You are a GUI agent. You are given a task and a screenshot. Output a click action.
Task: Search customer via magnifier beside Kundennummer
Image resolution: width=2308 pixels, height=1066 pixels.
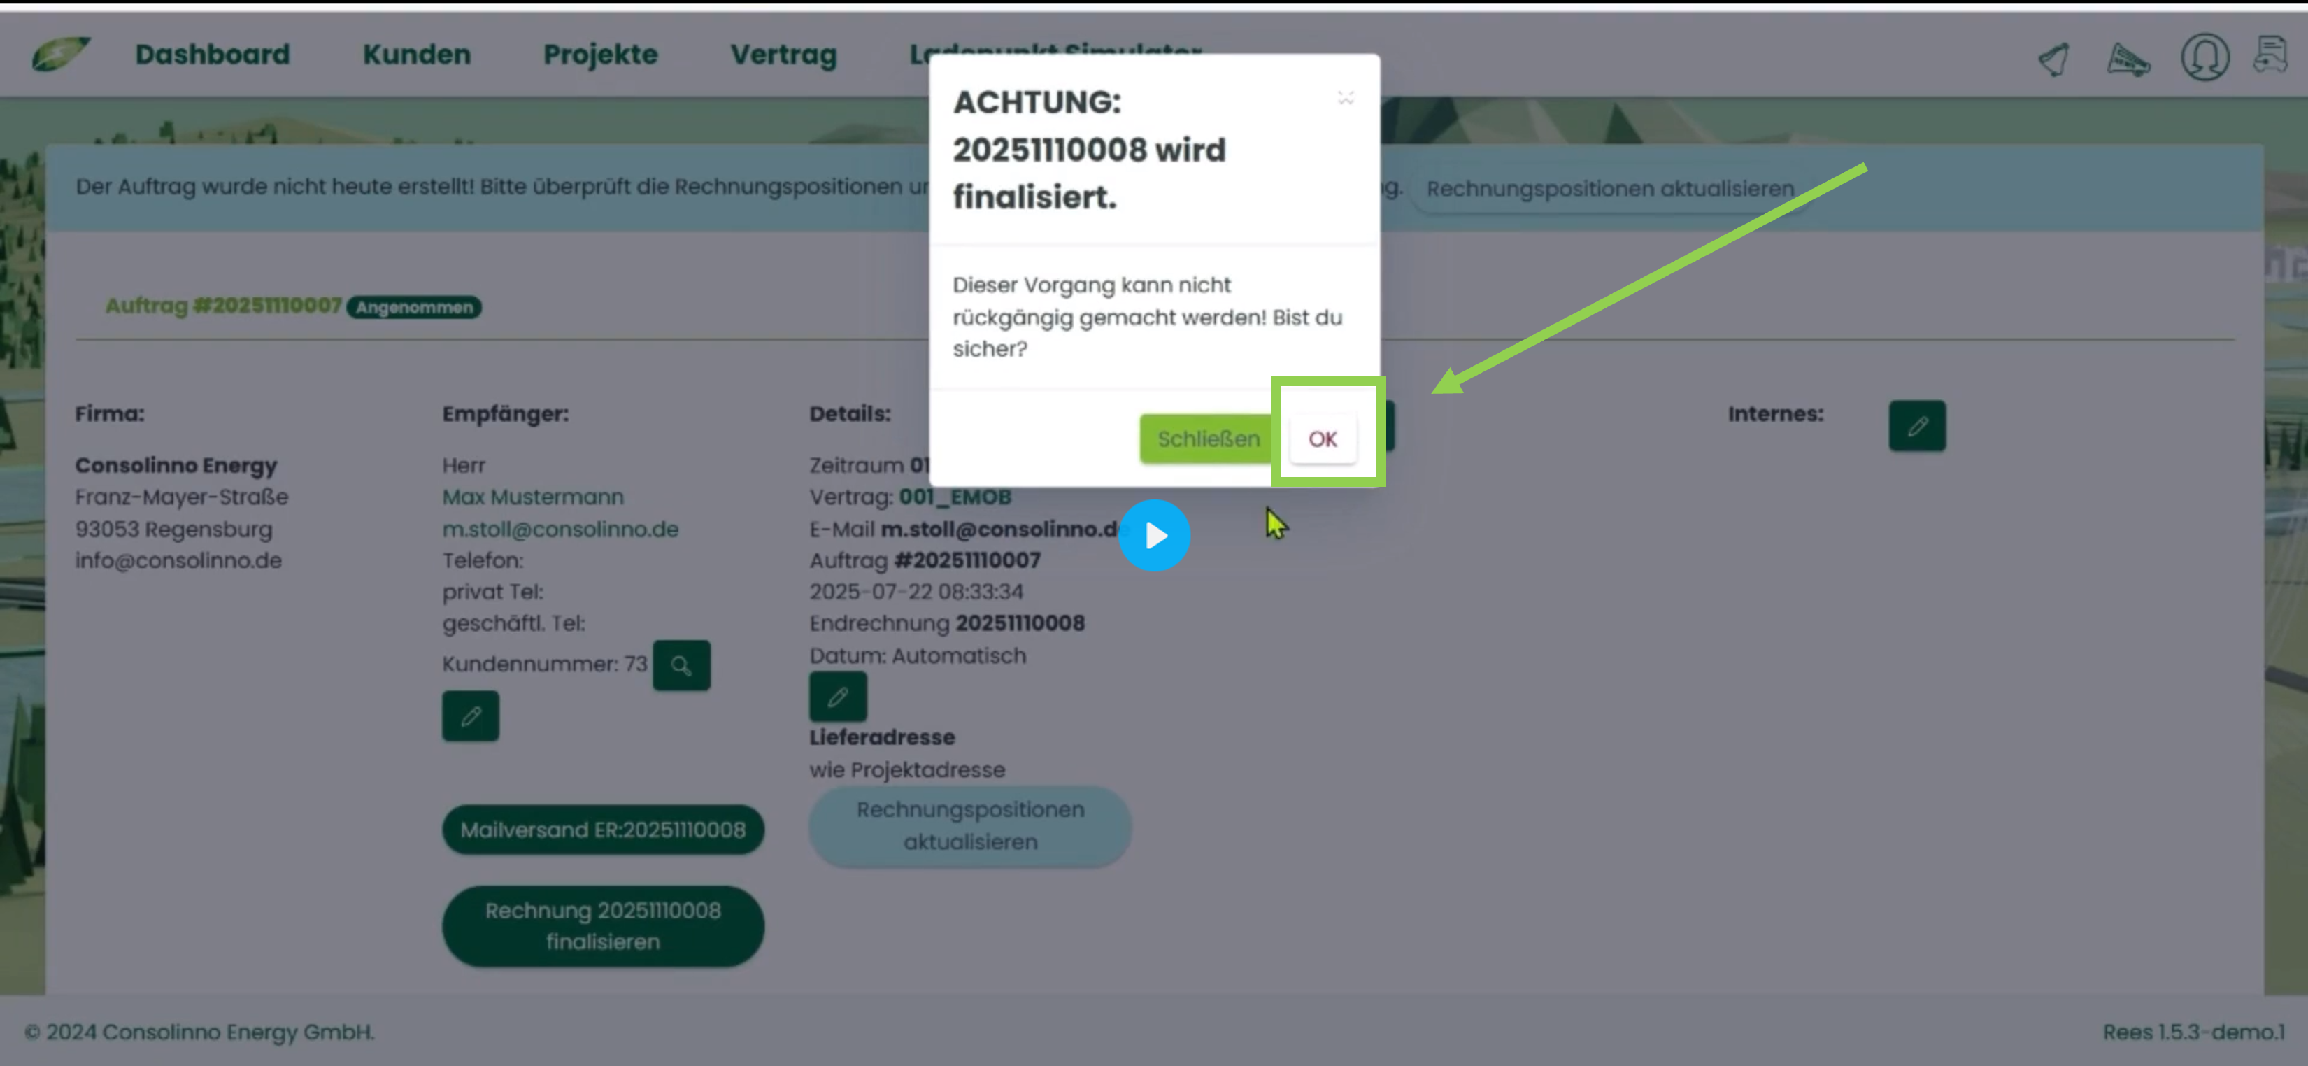pos(681,665)
